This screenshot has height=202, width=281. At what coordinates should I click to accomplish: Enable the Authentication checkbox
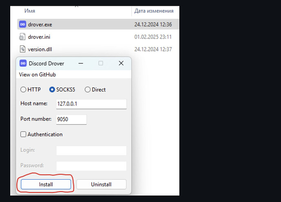pos(23,134)
